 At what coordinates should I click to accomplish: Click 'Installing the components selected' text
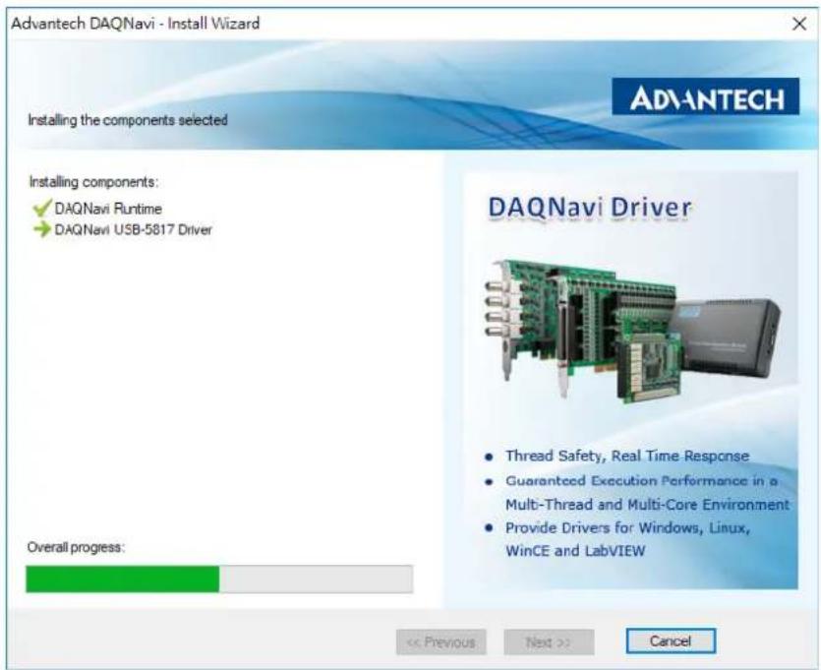pyautogui.click(x=128, y=120)
